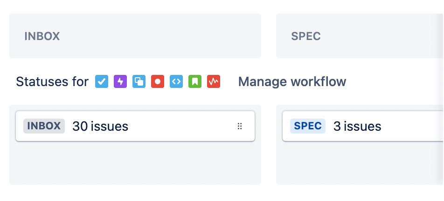
Task: Open the 3 issues count text
Action: (x=357, y=126)
